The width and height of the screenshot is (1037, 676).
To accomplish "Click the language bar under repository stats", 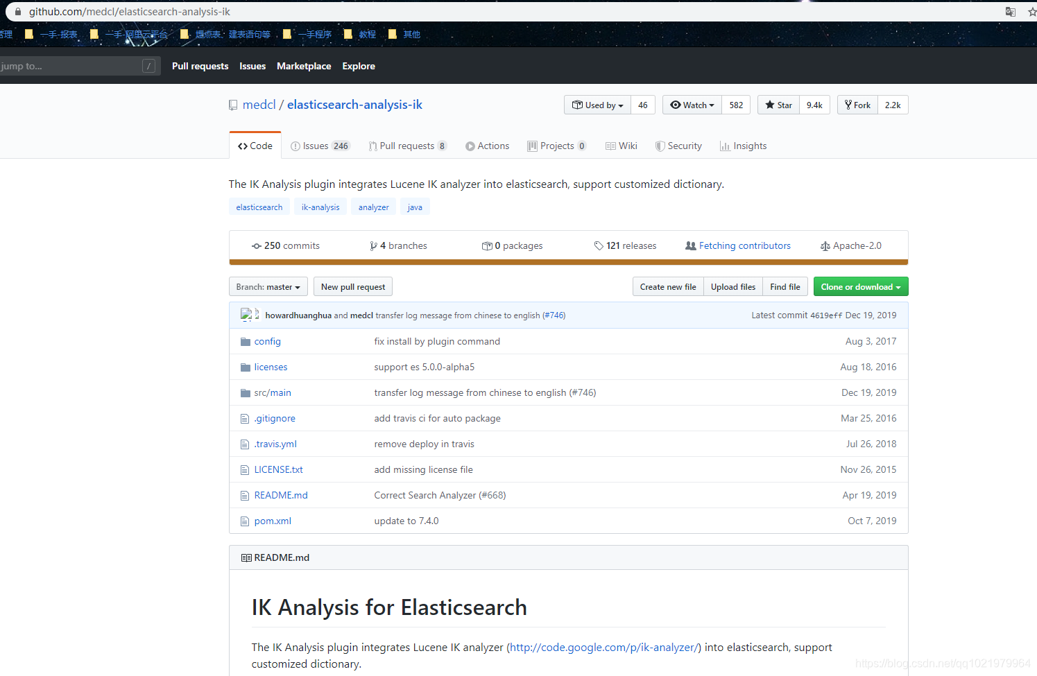I will (569, 262).
